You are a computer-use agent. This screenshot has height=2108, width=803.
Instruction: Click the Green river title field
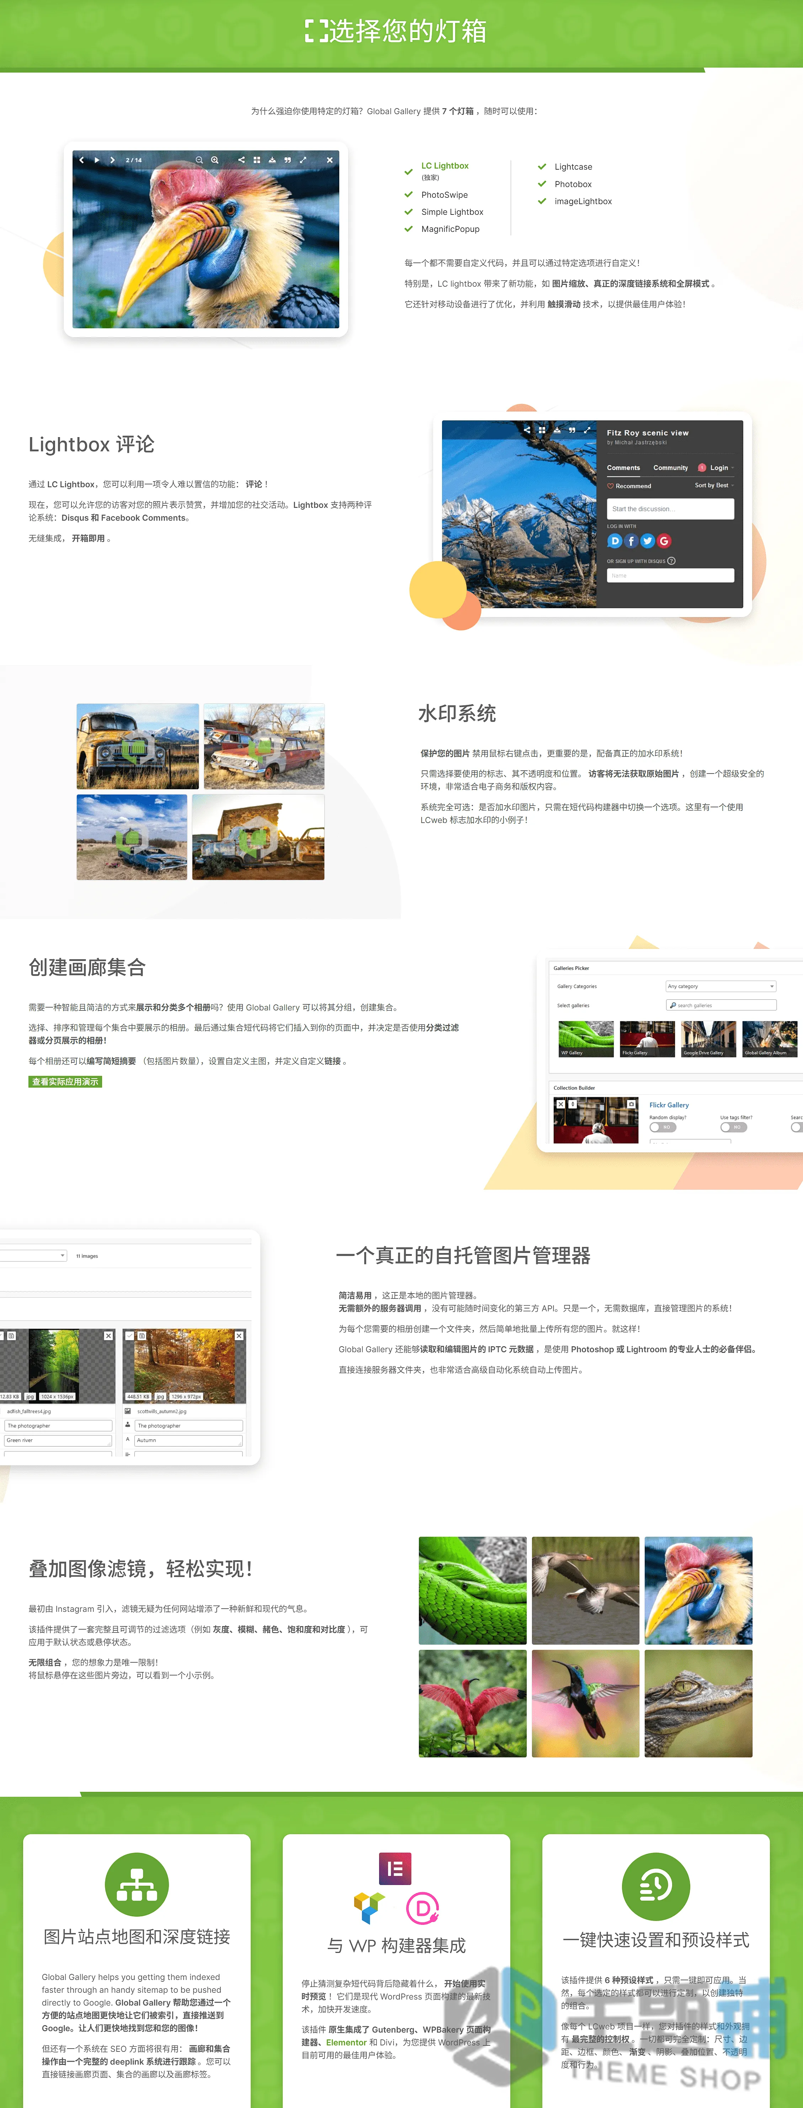[x=58, y=1440]
